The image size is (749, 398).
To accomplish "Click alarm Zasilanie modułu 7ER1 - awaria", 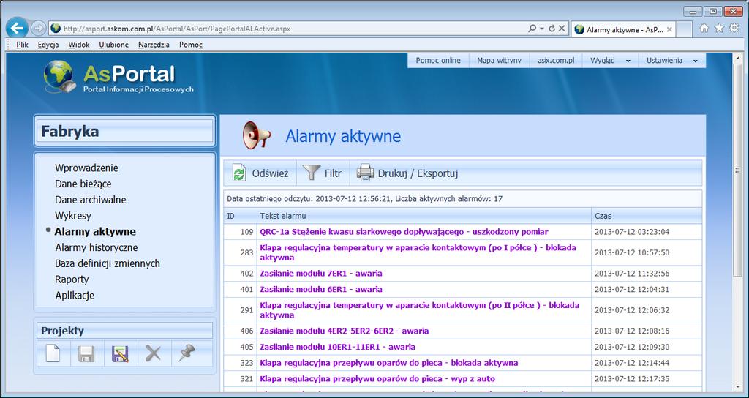I will click(321, 274).
